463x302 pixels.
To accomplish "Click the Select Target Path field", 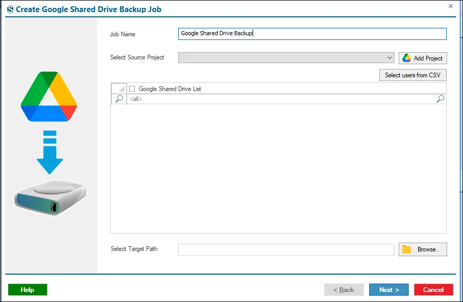I will [x=286, y=249].
